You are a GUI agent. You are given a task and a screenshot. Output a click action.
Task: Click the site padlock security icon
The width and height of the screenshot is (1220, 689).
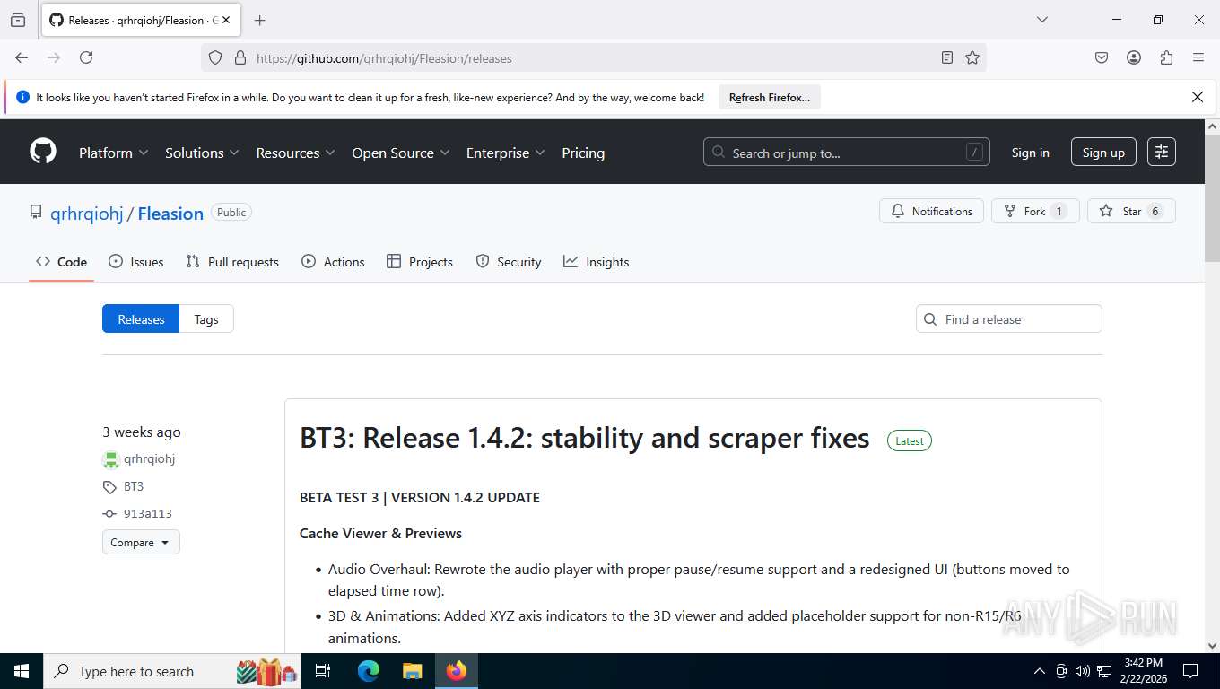(240, 57)
